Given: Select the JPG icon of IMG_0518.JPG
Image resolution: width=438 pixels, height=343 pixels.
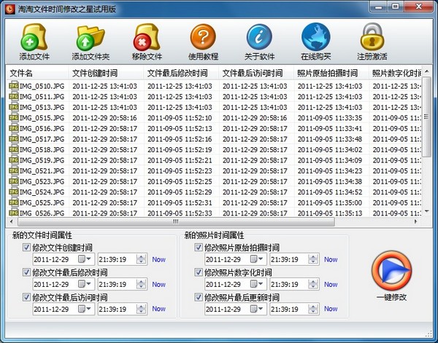Looking at the screenshot, I should click(14, 149).
